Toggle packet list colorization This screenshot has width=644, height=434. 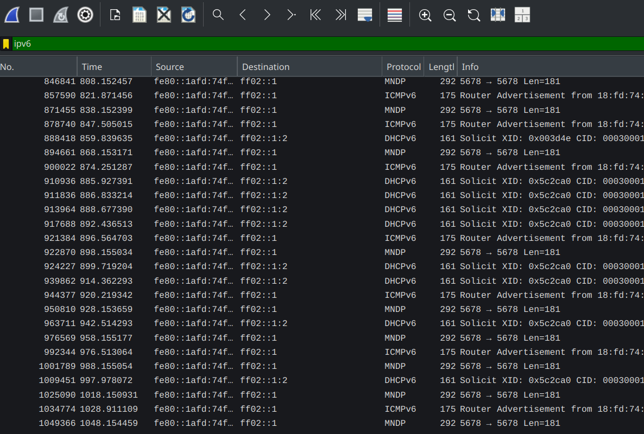(395, 15)
